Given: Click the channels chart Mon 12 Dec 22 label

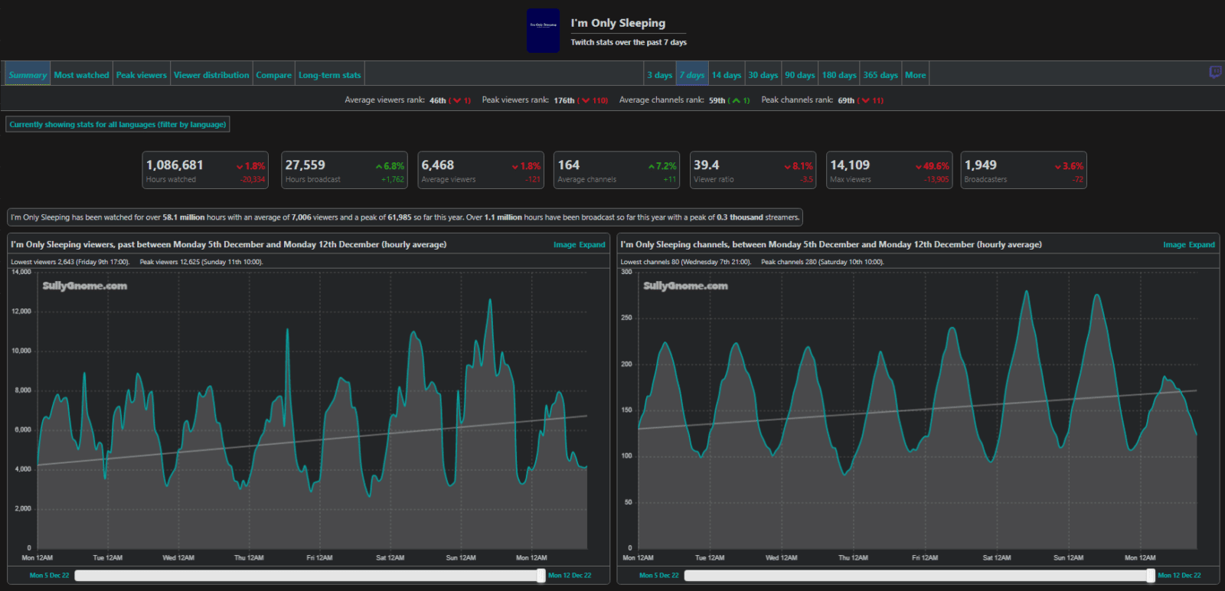Looking at the screenshot, I should click(x=1179, y=575).
